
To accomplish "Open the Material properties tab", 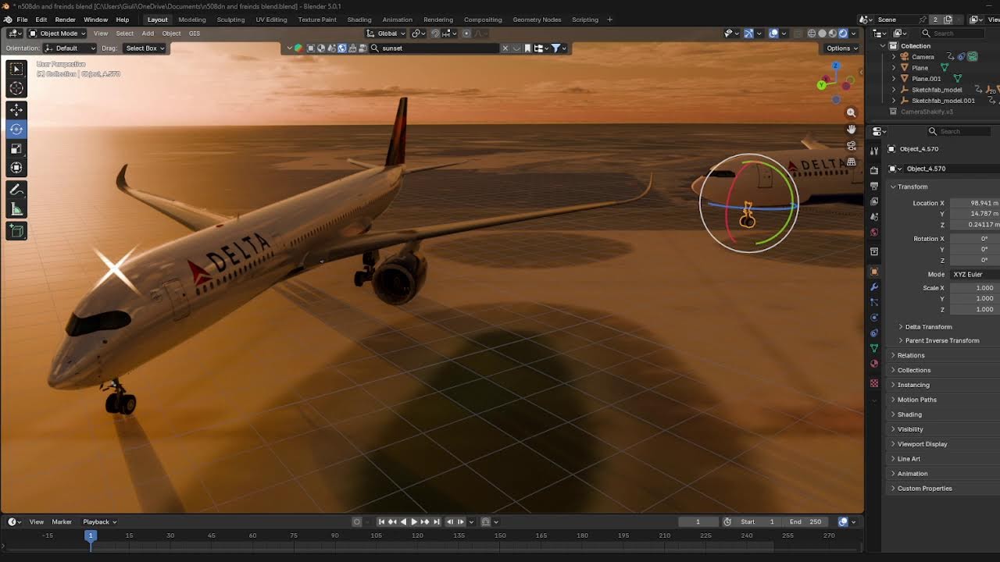I will click(x=874, y=364).
